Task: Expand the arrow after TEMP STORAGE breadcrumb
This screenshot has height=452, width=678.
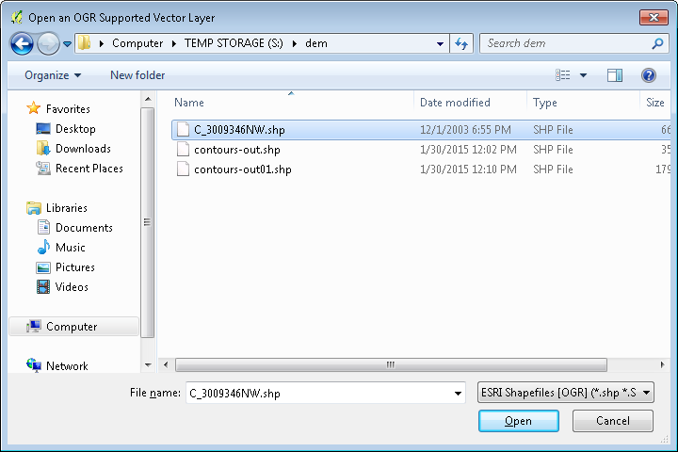Action: point(295,43)
